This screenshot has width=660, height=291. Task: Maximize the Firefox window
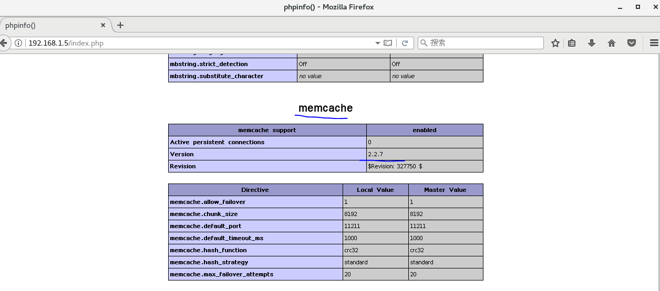(x=637, y=7)
